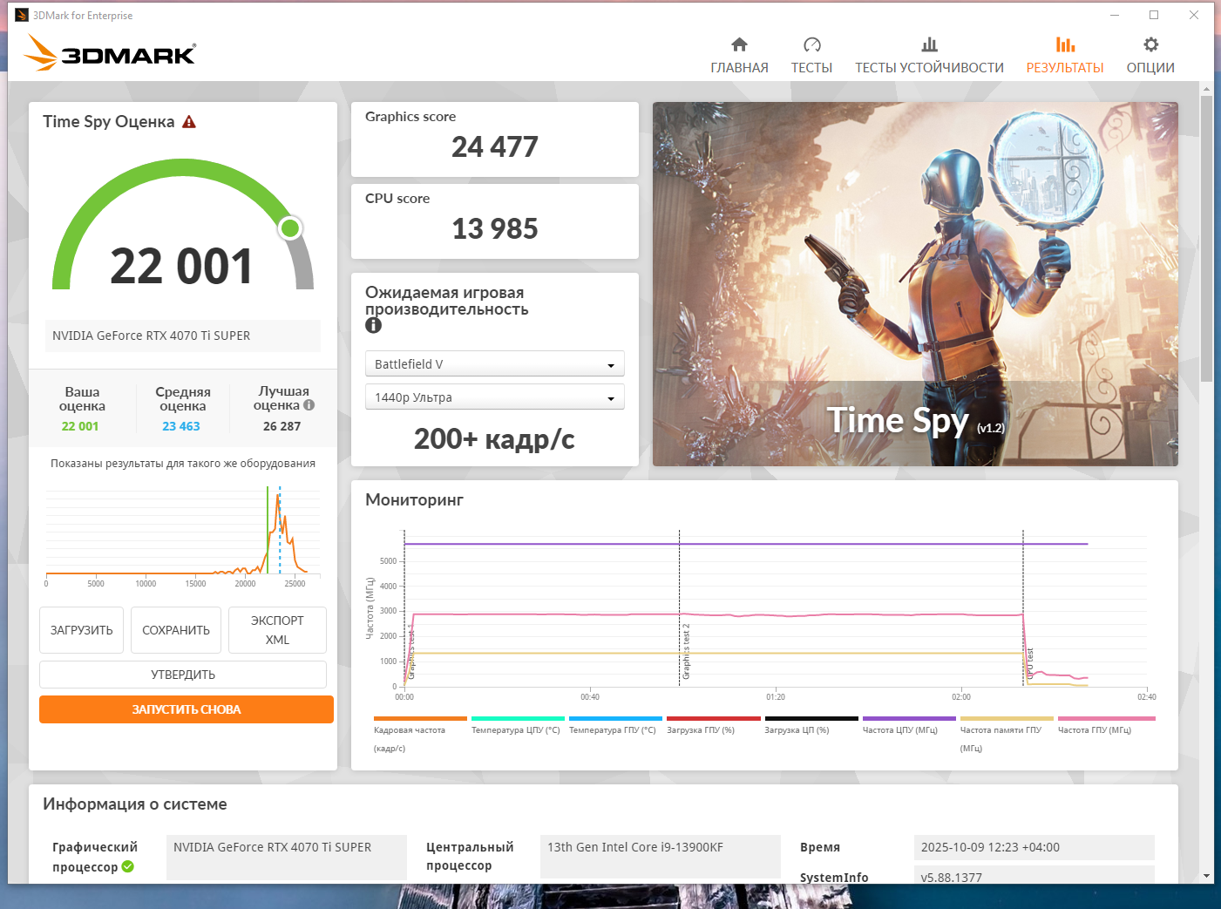Go to the ГЛАВНАЯ home tab
Viewport: 1221px width, 909px height.
click(739, 56)
